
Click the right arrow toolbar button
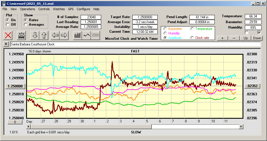[64, 35]
